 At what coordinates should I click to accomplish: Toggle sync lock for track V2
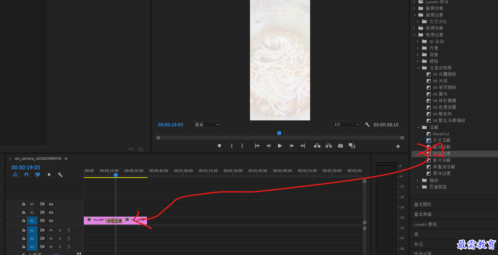coord(42,212)
